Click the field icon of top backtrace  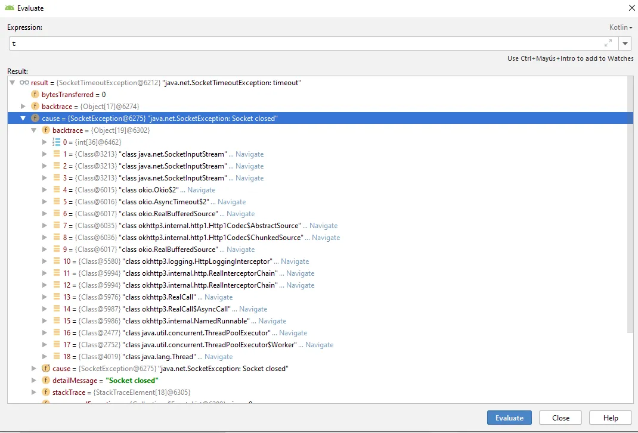35,106
